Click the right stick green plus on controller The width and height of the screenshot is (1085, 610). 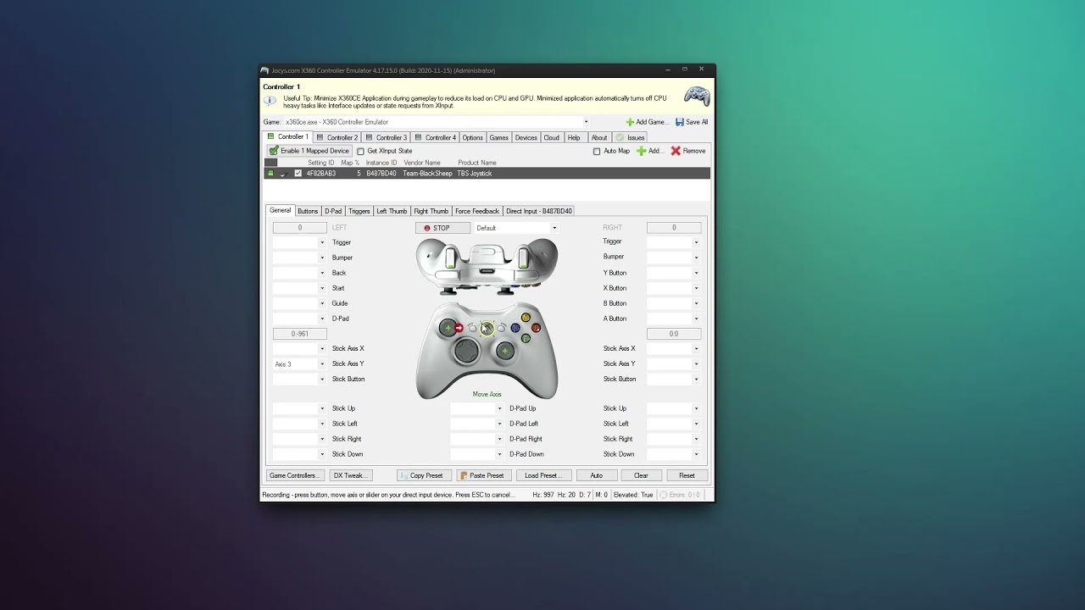click(x=505, y=351)
